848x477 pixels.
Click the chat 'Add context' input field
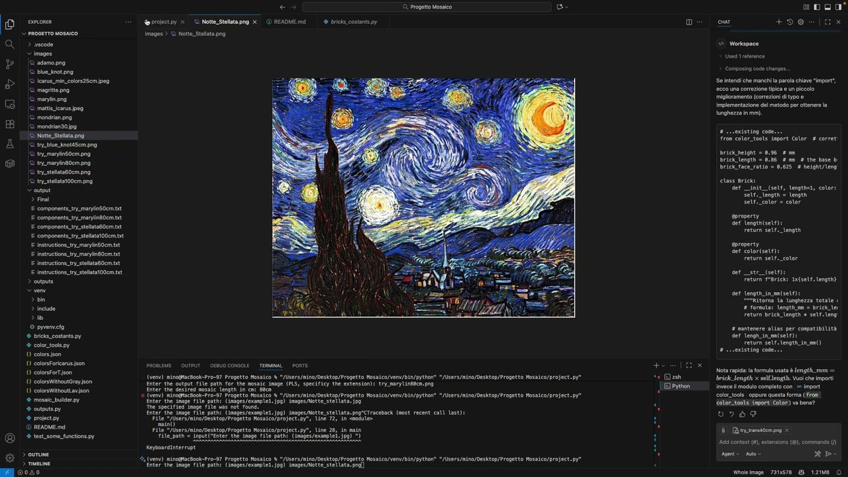pos(778,442)
